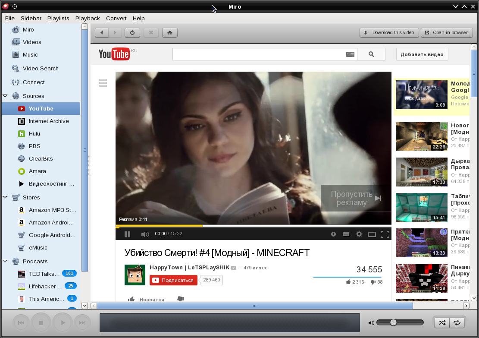
Task: Click the YouTube logo
Action: click(114, 54)
